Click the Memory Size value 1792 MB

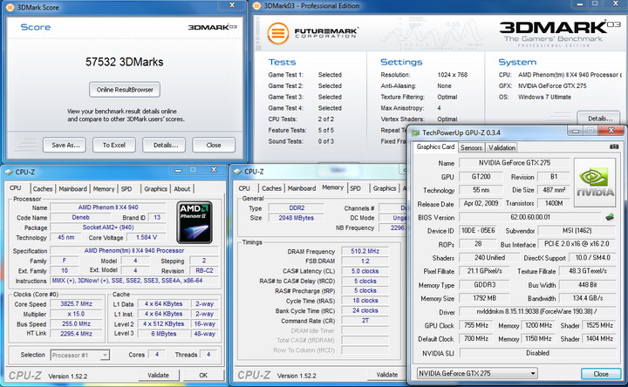[x=484, y=298]
